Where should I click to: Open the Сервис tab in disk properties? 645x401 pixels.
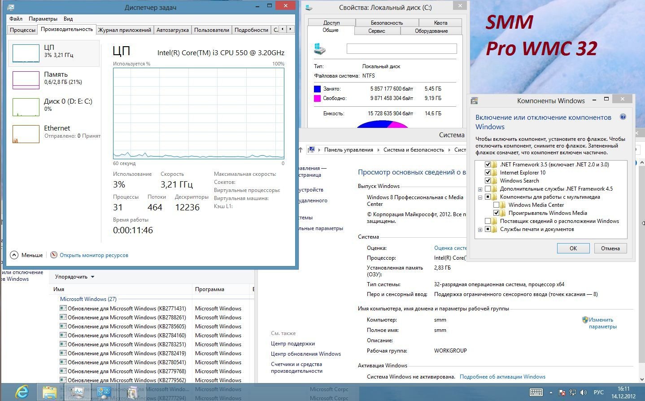tap(377, 31)
